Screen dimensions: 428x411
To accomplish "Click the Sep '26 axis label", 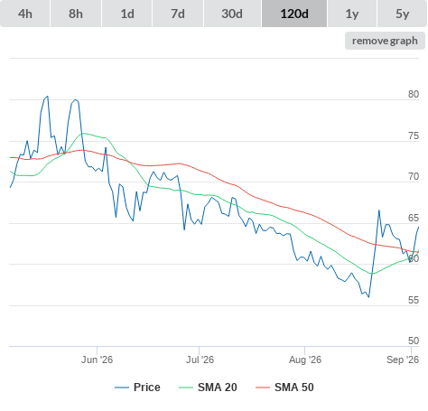I will 403,360.
